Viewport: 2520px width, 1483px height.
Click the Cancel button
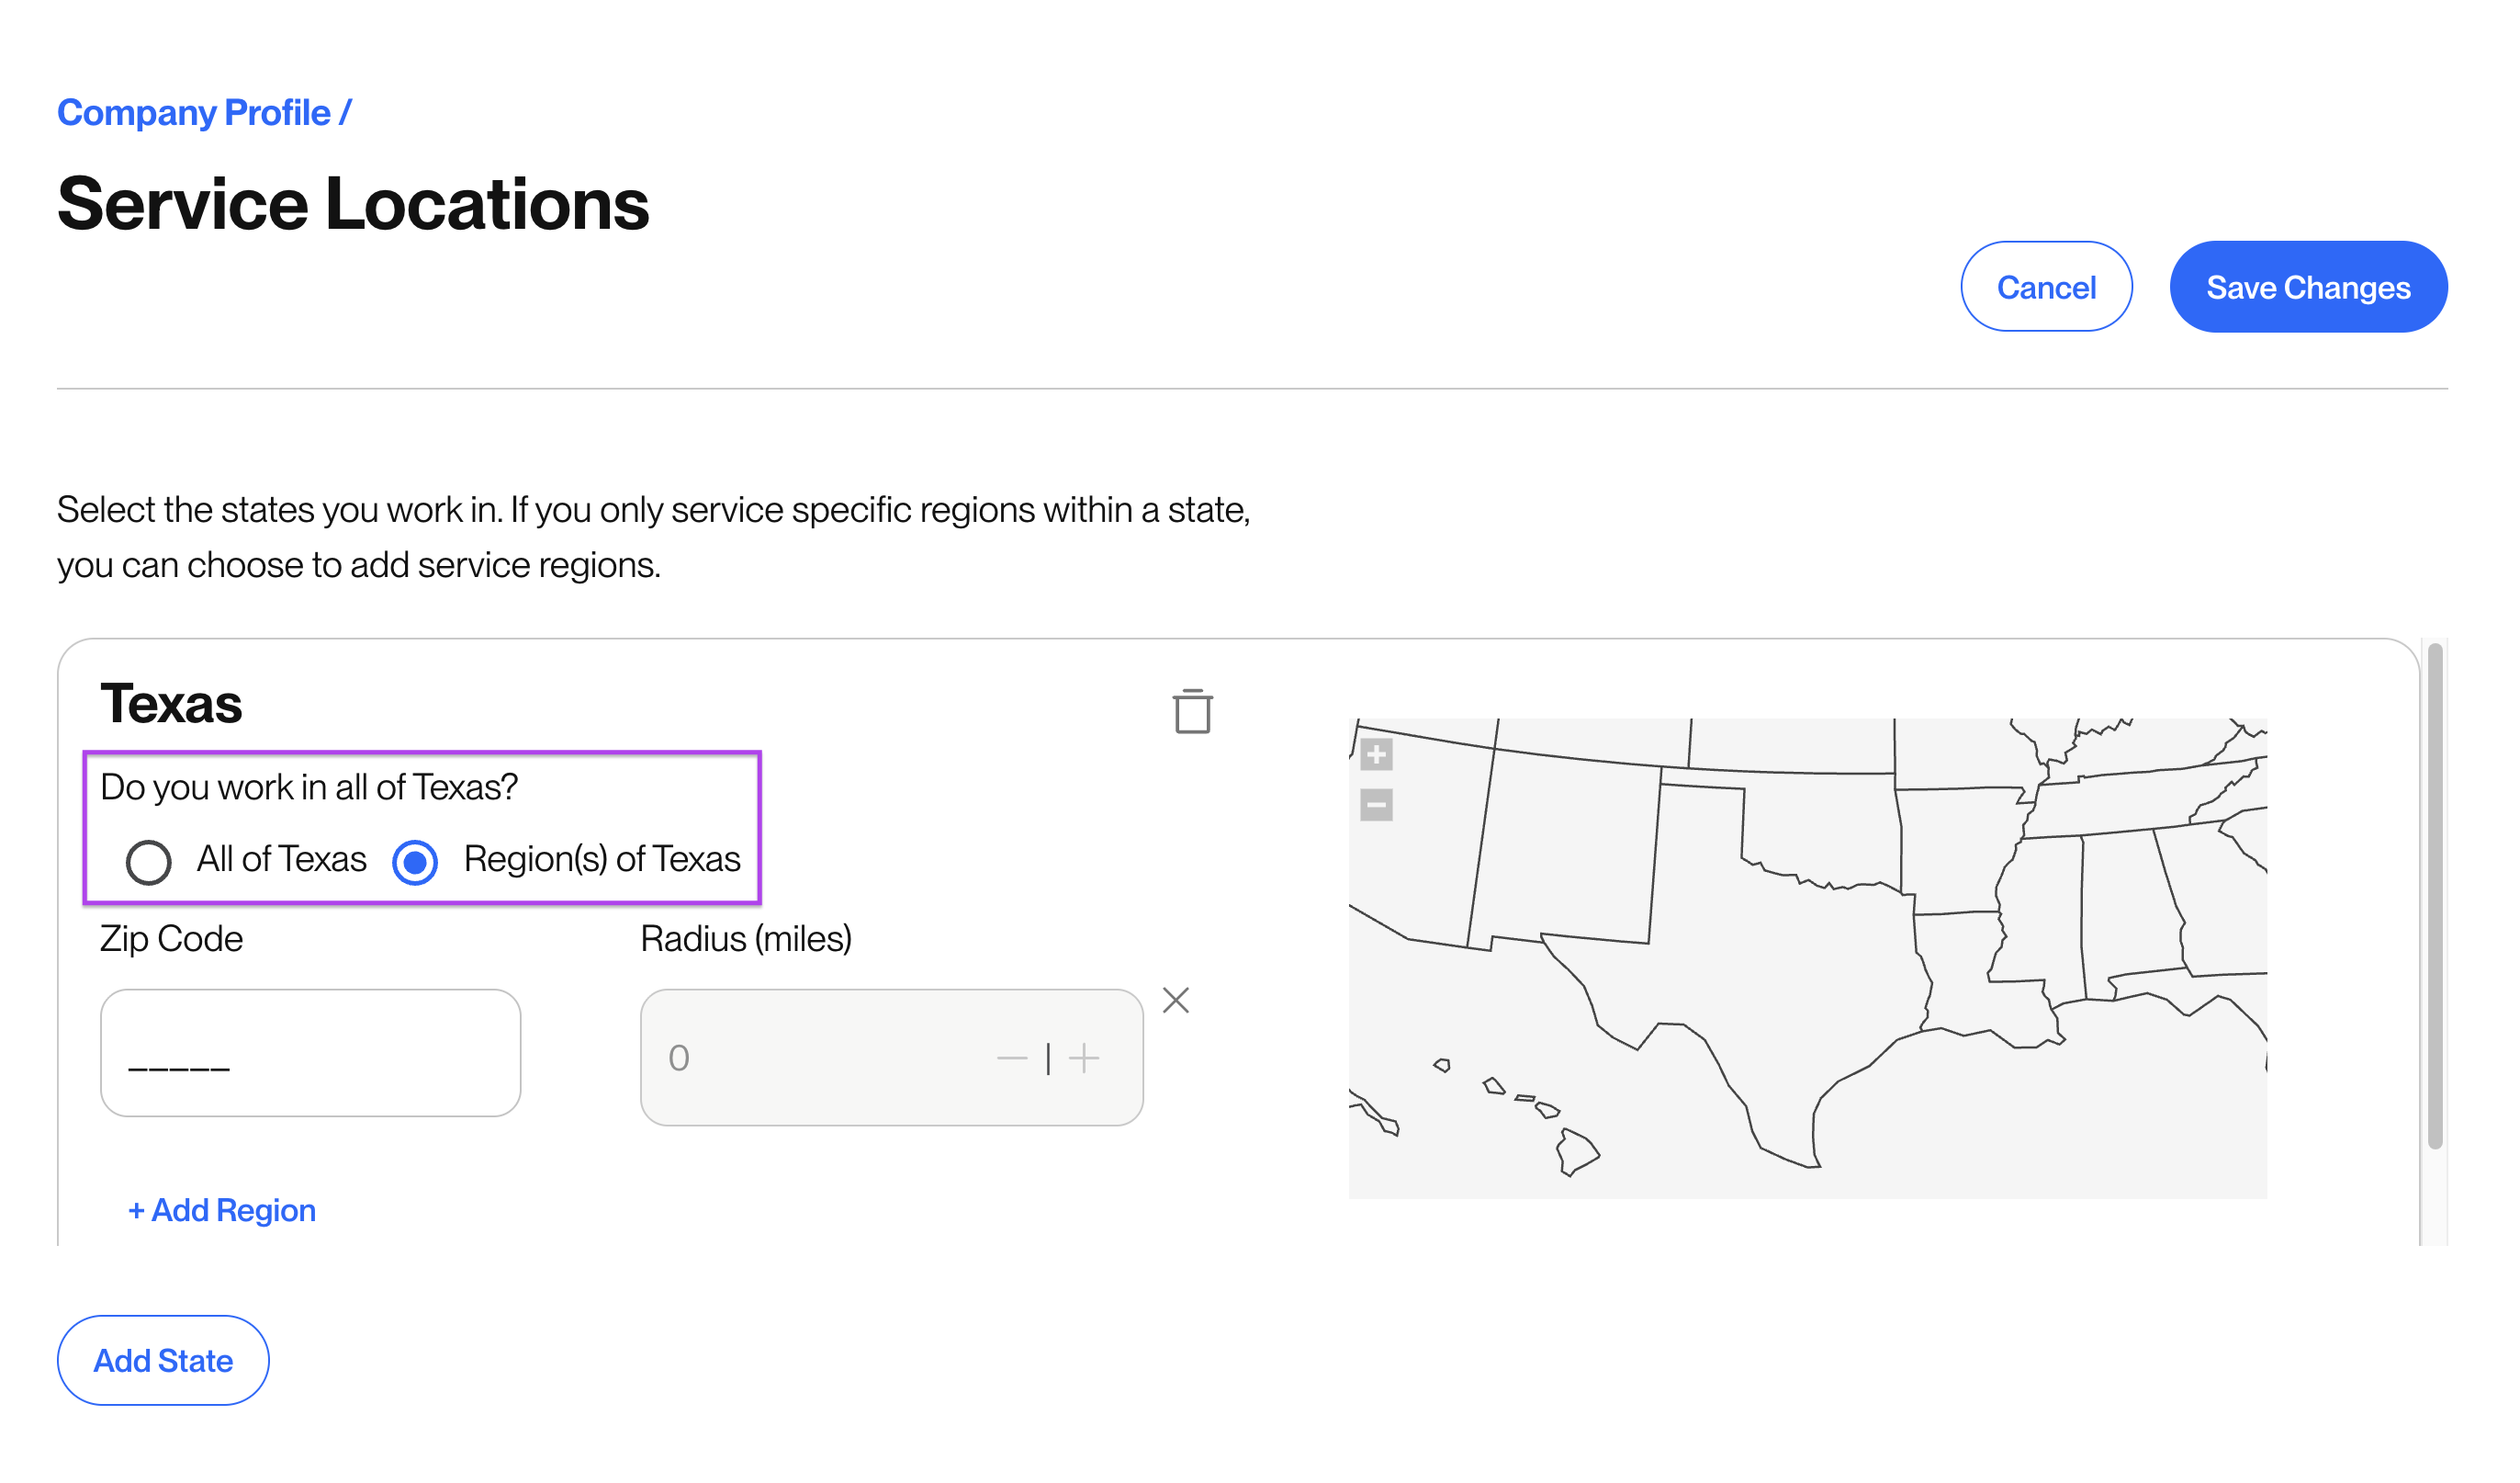2046,286
